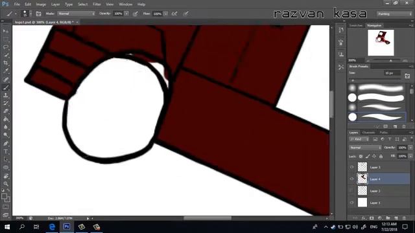This screenshot has height=233, width=415.
Task: Open the Image menu
Action: 41,5
